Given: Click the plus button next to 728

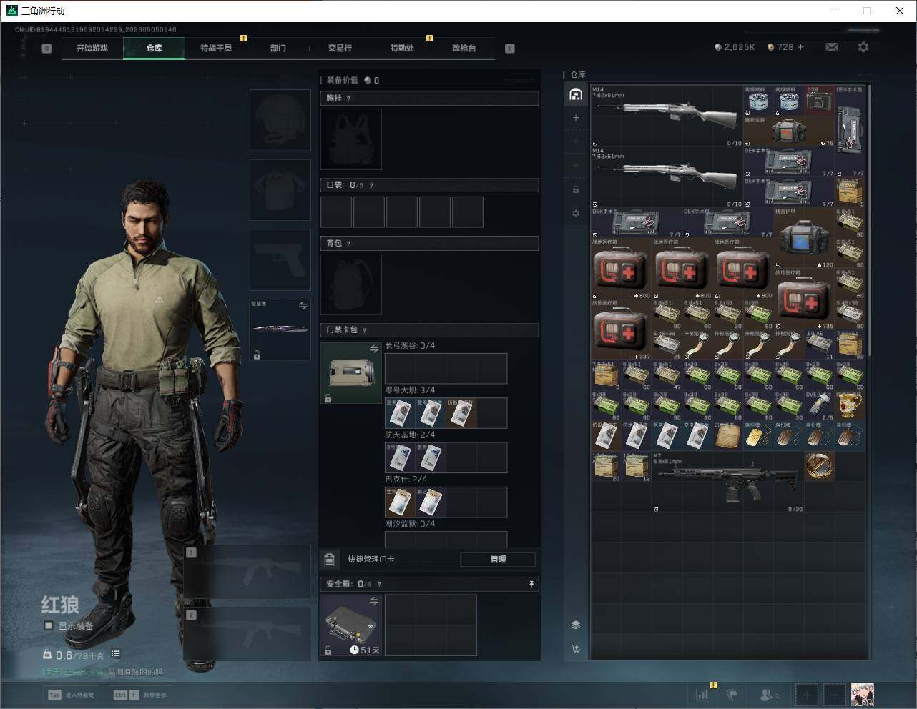Looking at the screenshot, I should click(800, 47).
